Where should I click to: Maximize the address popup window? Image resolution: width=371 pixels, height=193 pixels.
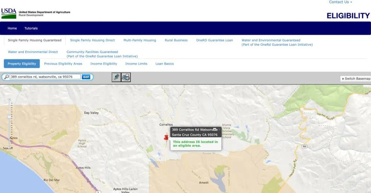214,129
